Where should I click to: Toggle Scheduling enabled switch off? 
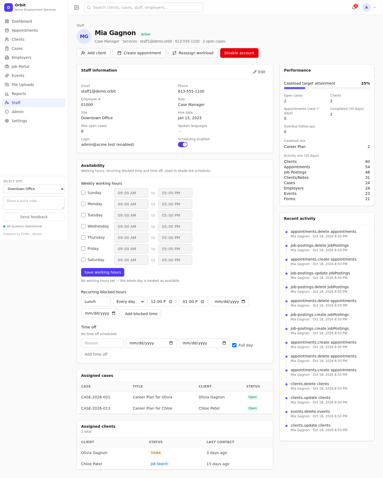183,145
